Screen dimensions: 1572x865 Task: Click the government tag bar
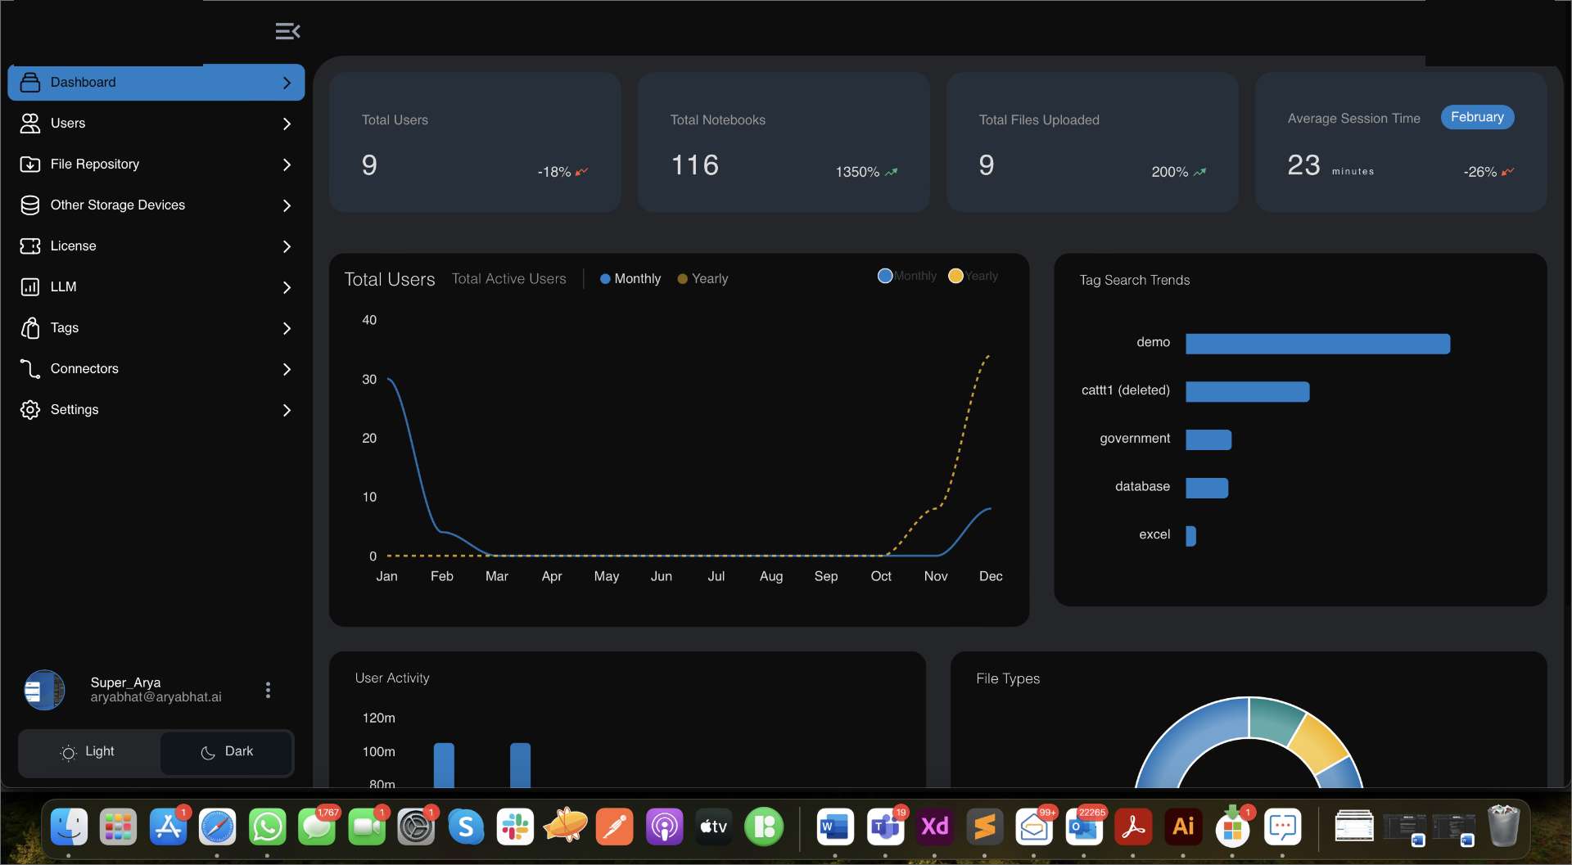[x=1208, y=439]
